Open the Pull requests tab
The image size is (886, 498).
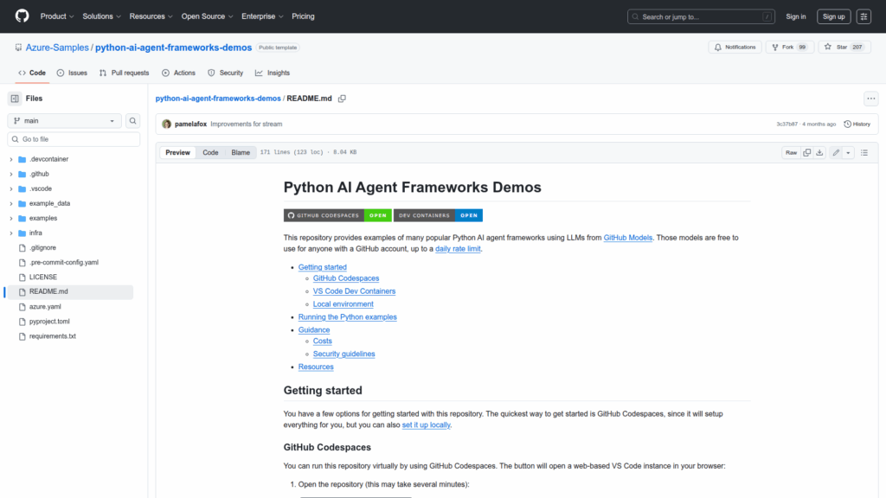point(124,73)
